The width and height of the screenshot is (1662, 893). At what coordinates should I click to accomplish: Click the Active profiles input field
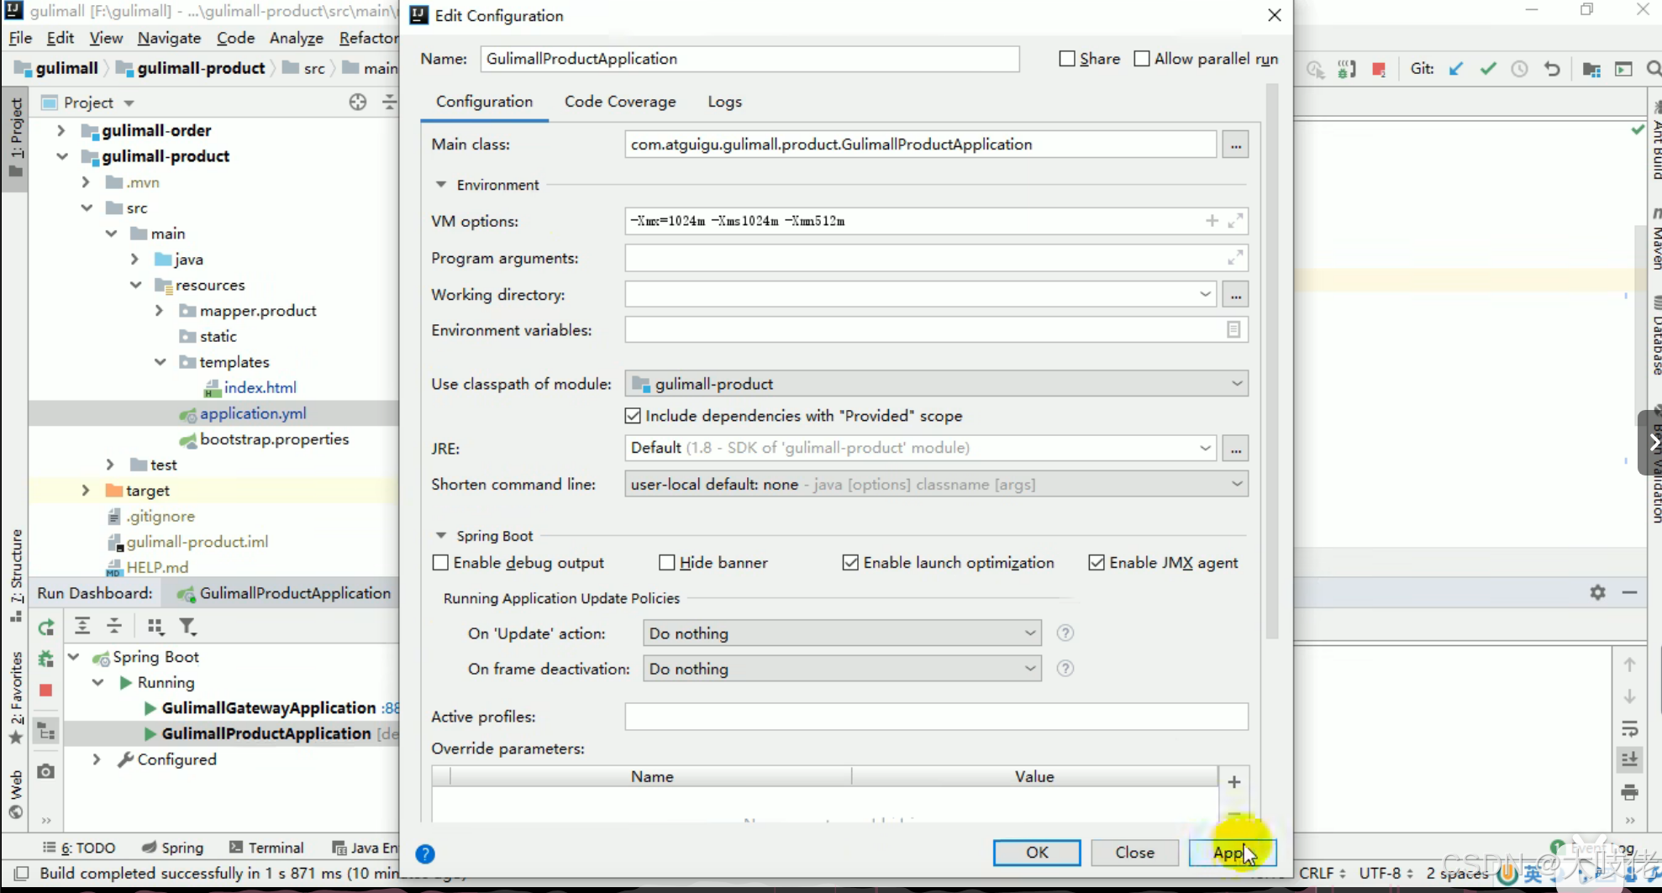(x=936, y=717)
